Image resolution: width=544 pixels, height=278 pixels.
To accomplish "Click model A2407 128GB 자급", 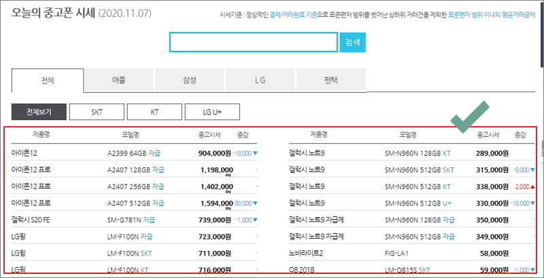I will click(x=136, y=170).
